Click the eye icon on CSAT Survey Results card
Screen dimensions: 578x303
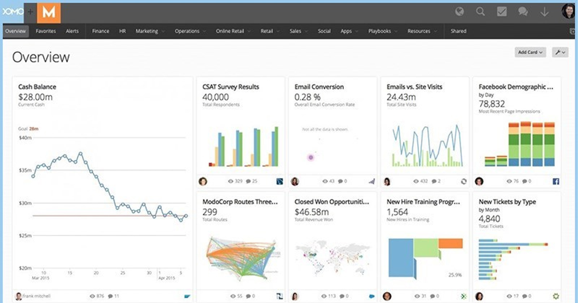230,181
